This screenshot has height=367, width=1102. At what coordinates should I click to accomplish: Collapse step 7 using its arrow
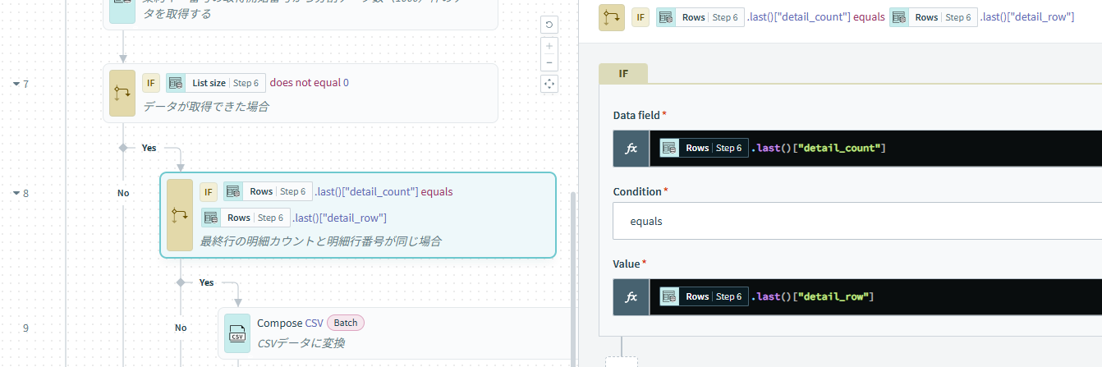16,84
